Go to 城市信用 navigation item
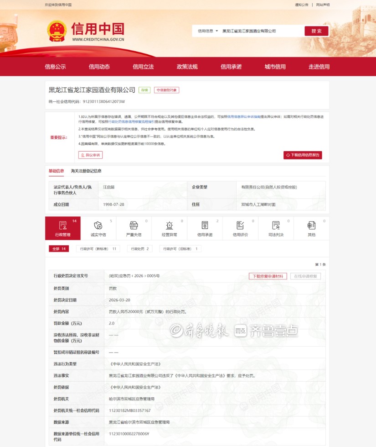Screen dimensions: 376x447 click(275, 67)
